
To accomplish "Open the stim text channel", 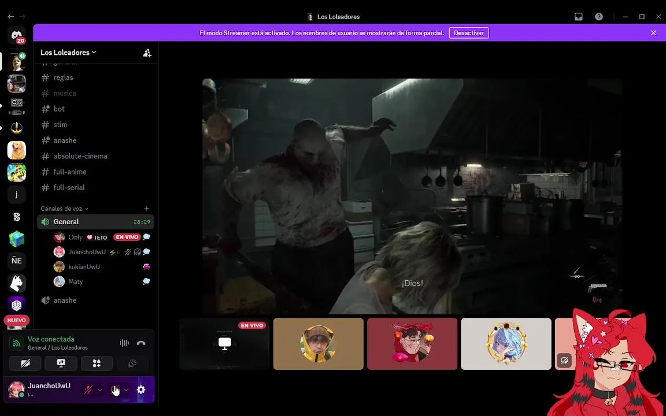I will (95, 125).
